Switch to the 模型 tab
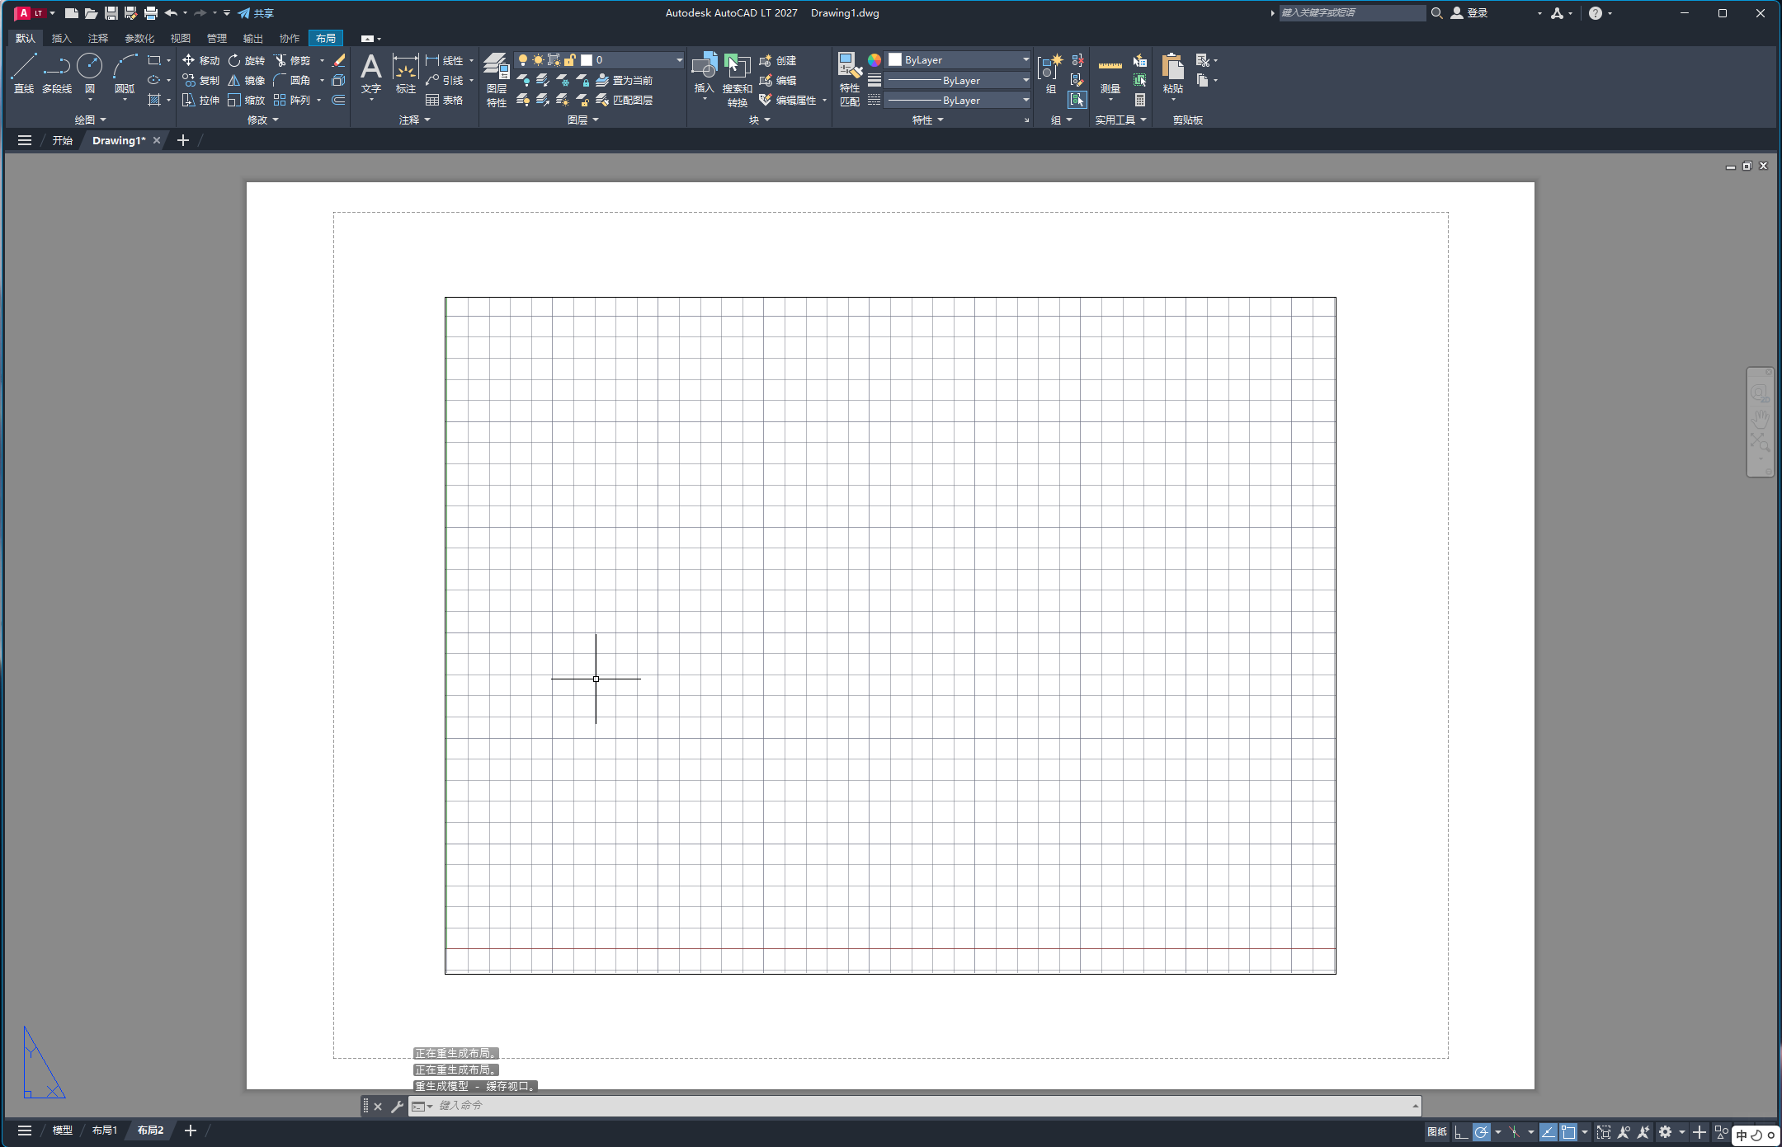This screenshot has width=1782, height=1147. (63, 1131)
